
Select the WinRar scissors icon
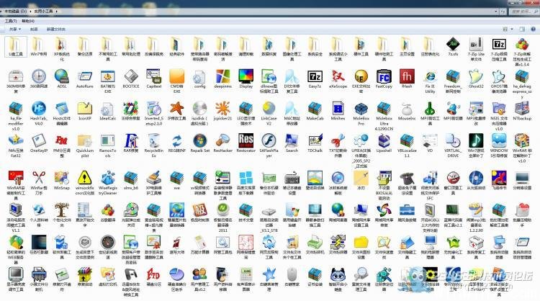39,178
